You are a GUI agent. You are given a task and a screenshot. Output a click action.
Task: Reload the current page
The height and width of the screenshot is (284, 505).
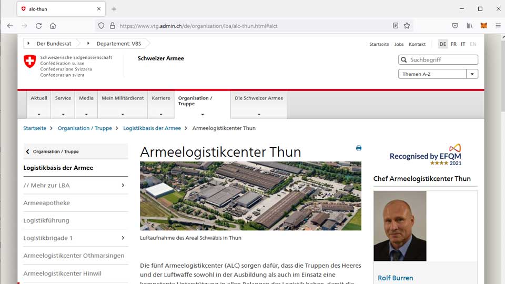38,26
